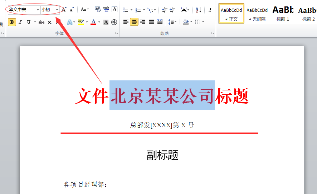Viewport: 317px width, 194px height.
Task: Open font dialog launcher in 字体 group
Action: 116,33
